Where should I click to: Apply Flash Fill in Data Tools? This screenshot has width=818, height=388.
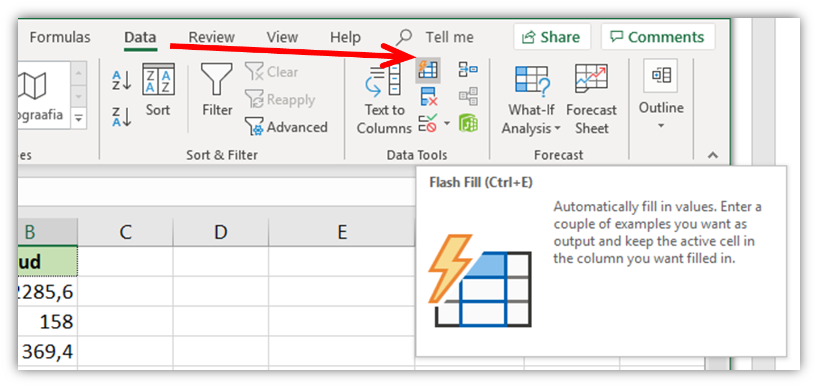427,70
